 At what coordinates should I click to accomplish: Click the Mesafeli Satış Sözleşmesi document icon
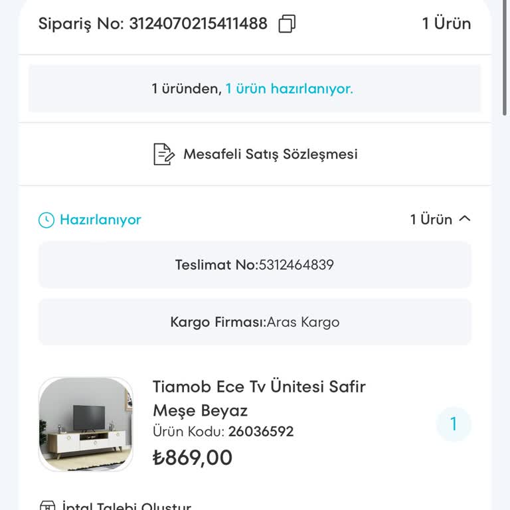(163, 154)
